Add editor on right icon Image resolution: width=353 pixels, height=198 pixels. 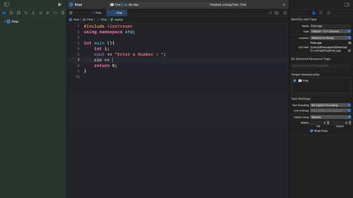coord(285,13)
